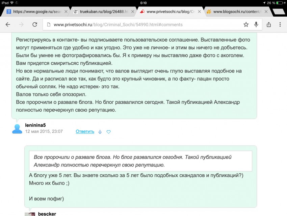Open Chrome's three-dot menu
This screenshot has height=216, width=287.
coord(280,24)
